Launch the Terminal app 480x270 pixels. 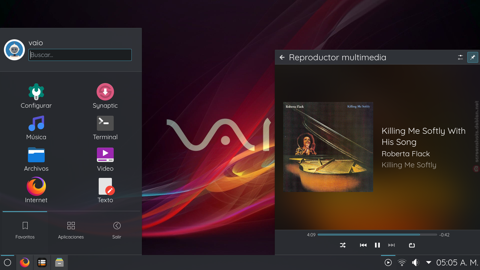click(x=105, y=128)
